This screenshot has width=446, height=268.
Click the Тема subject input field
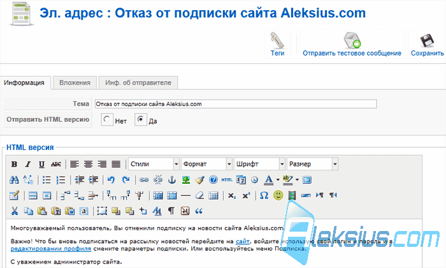point(236,104)
